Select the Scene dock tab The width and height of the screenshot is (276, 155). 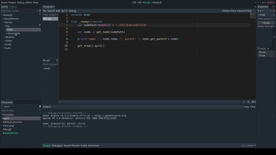pyautogui.click(x=4, y=7)
